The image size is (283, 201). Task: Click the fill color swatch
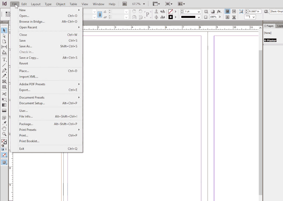pos(171,12)
